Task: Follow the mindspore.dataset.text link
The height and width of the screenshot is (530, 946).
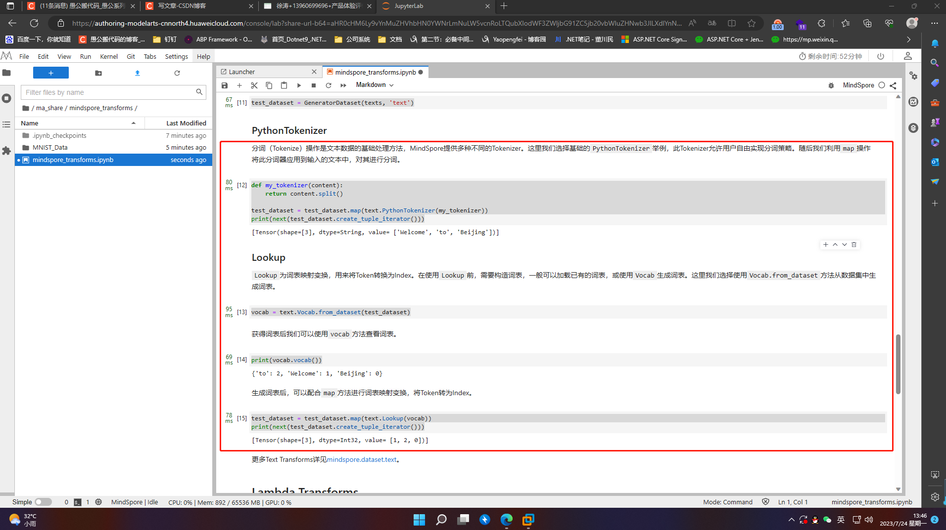Action: point(362,459)
